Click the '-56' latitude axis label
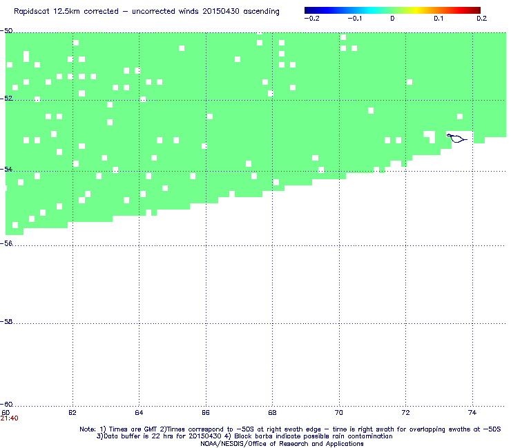Viewport: 511px width, 448px height. point(6,243)
